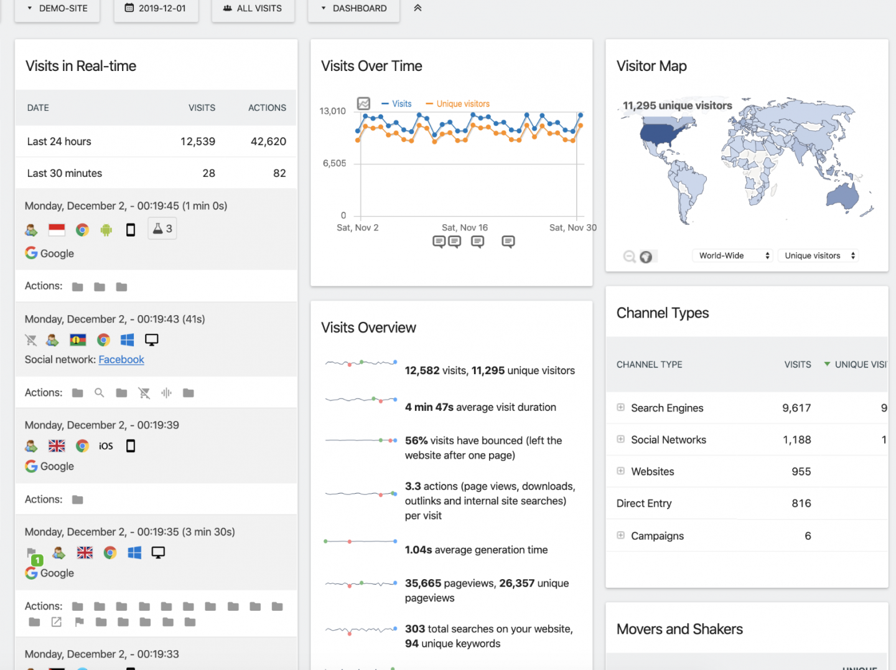
Task: Sort by the VISITS column in Channel Types
Action: pos(798,364)
